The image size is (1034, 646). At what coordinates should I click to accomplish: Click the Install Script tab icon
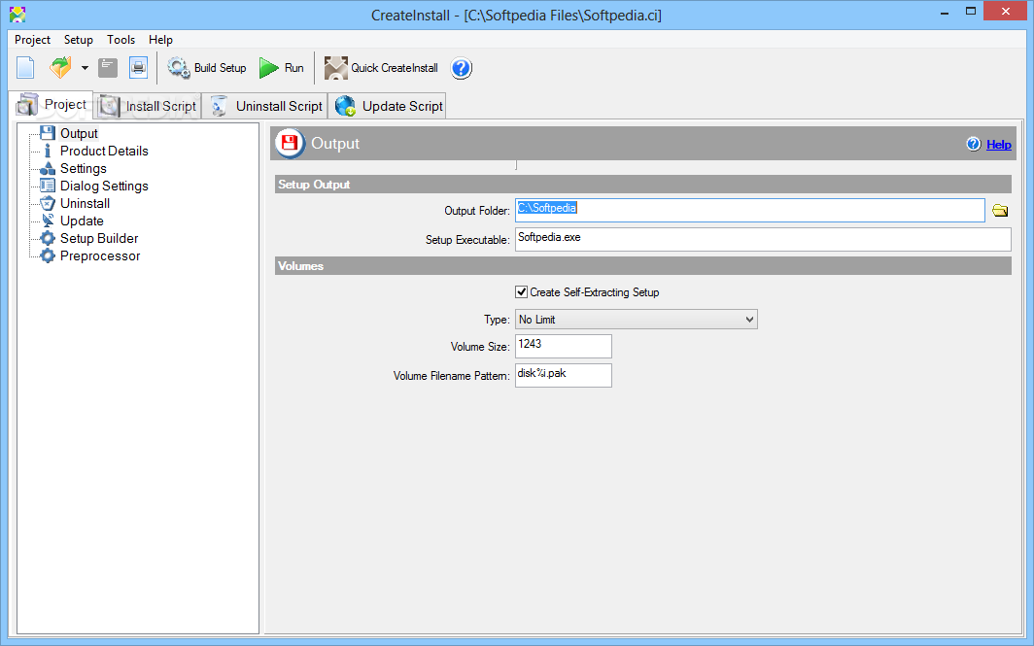[109, 106]
